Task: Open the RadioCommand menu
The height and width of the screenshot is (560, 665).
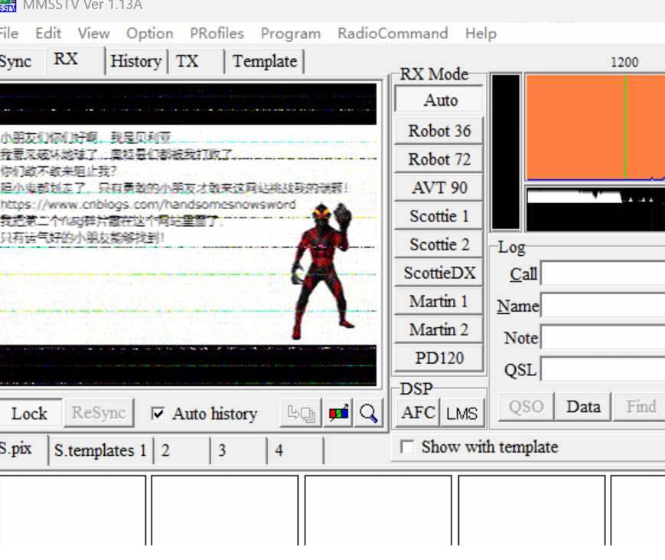Action: (x=393, y=33)
